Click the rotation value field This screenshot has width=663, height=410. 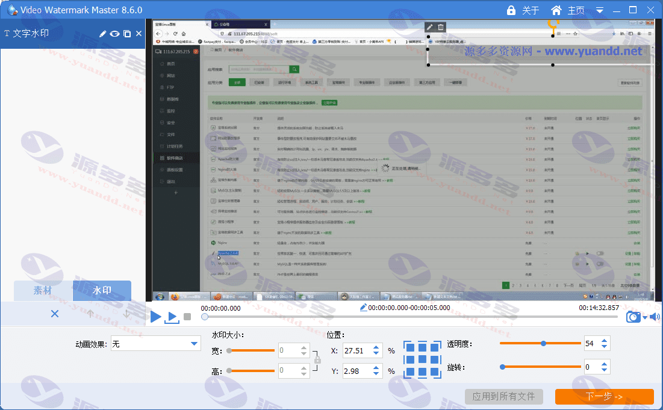pos(592,367)
